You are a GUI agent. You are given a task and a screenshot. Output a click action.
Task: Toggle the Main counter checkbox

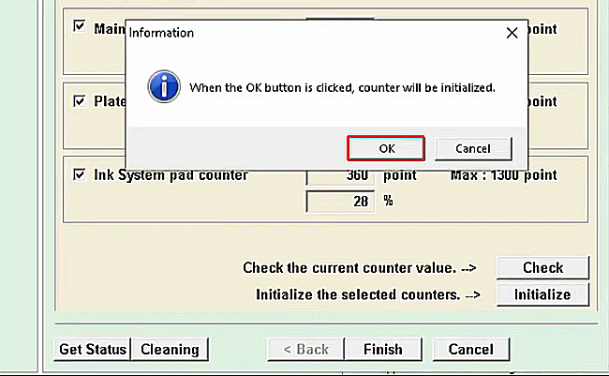pyautogui.click(x=80, y=27)
